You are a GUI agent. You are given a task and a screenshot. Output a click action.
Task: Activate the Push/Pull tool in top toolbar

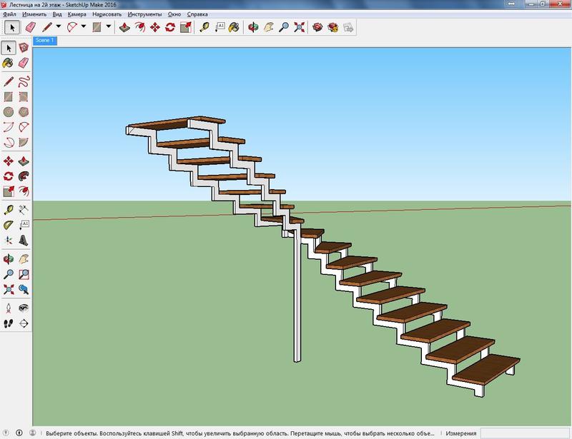pyautogui.click(x=124, y=27)
